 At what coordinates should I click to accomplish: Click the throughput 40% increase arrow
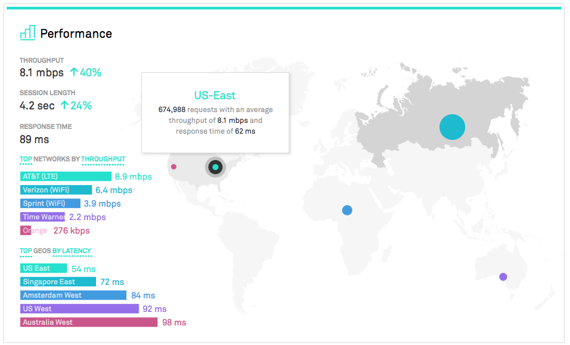point(74,72)
